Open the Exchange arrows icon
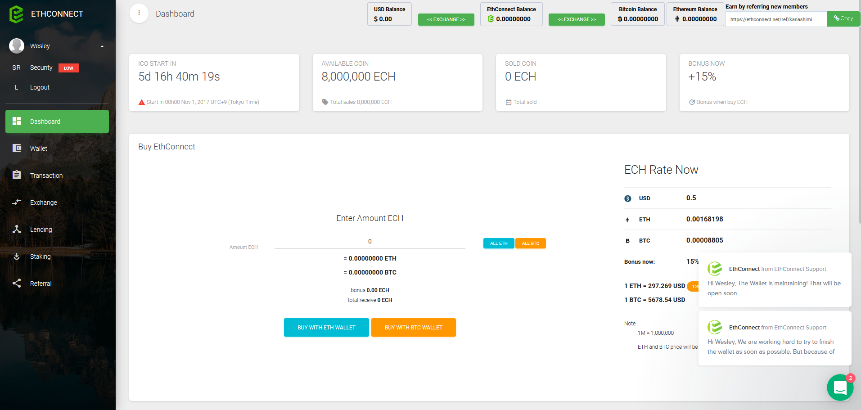 (x=17, y=202)
